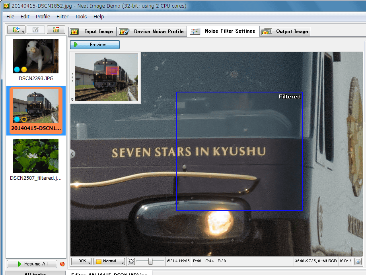Open the Edit menu
The width and height of the screenshot is (366, 275).
coord(25,17)
